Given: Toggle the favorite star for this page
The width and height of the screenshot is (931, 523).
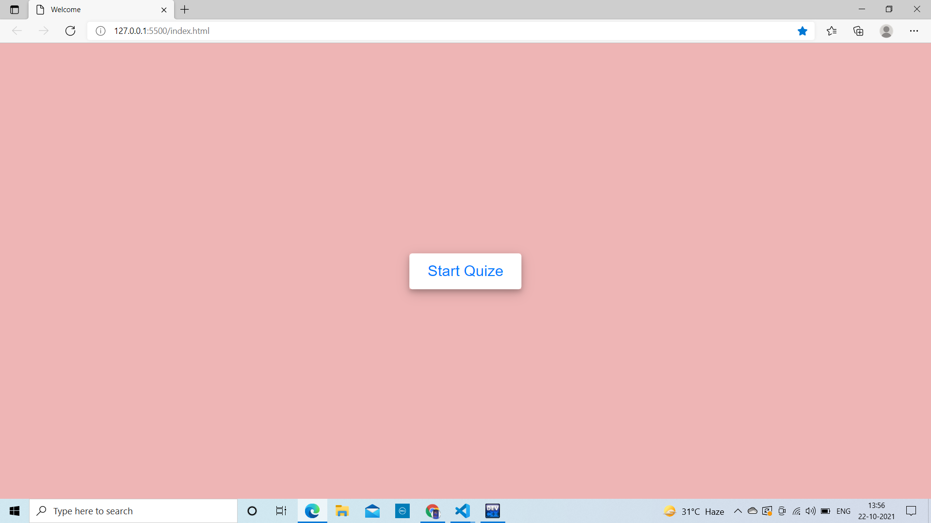Looking at the screenshot, I should (803, 31).
